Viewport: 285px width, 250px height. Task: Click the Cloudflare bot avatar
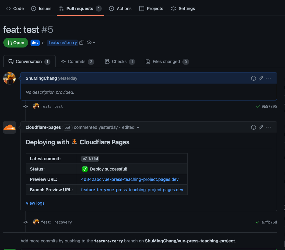tap(9, 127)
